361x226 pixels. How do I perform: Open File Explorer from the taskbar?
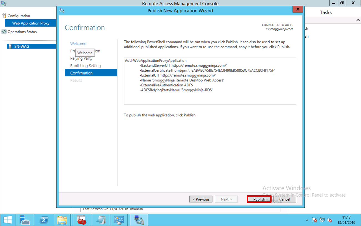pos(62,220)
